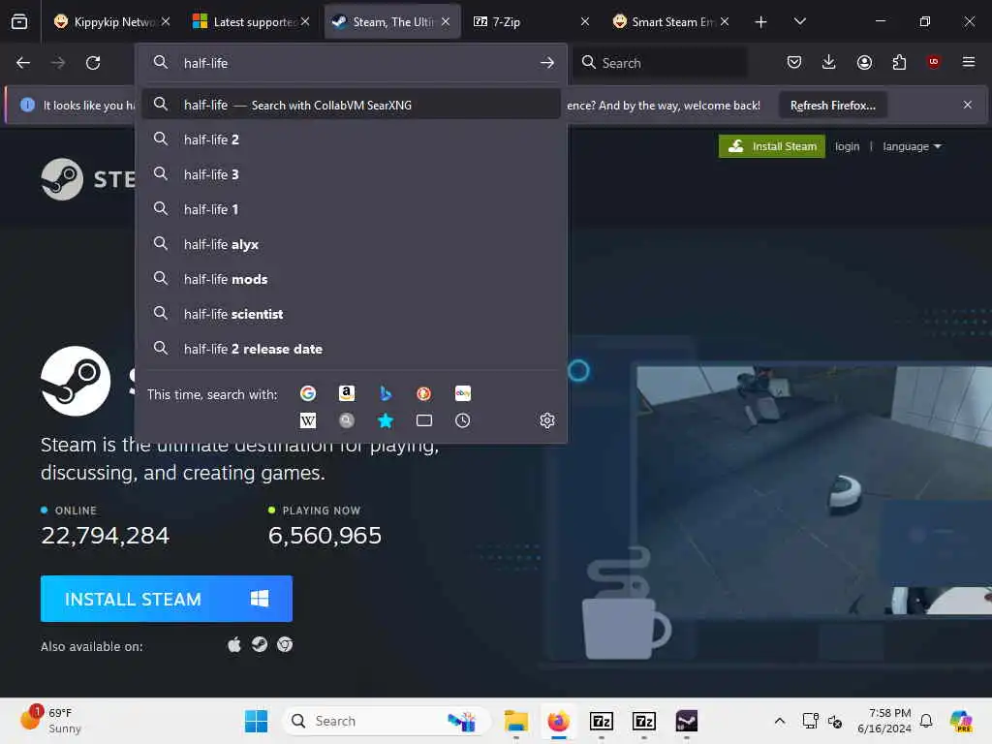Choose suggestion half-life 3
The height and width of the screenshot is (744, 992).
coord(351,174)
